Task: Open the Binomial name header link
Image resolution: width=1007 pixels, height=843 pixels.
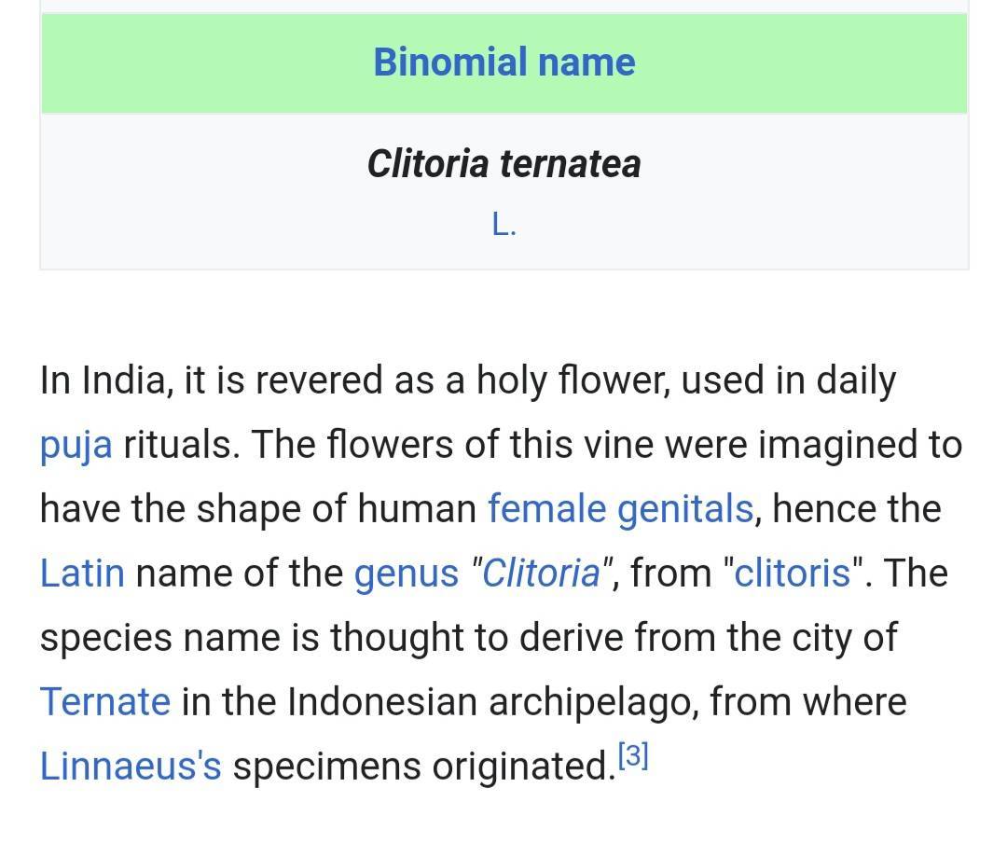Action: (504, 62)
